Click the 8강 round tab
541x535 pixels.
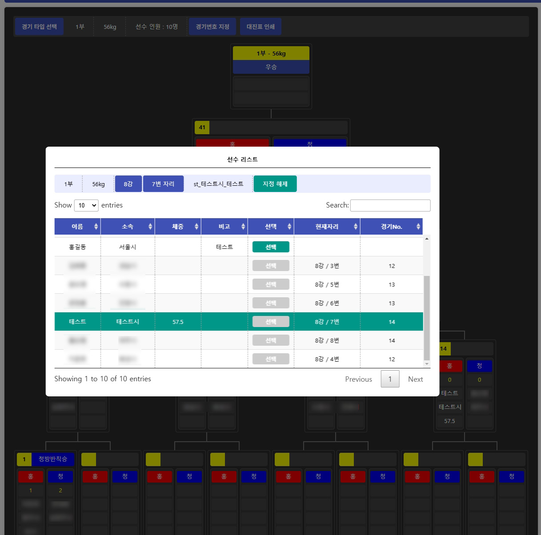(x=128, y=184)
